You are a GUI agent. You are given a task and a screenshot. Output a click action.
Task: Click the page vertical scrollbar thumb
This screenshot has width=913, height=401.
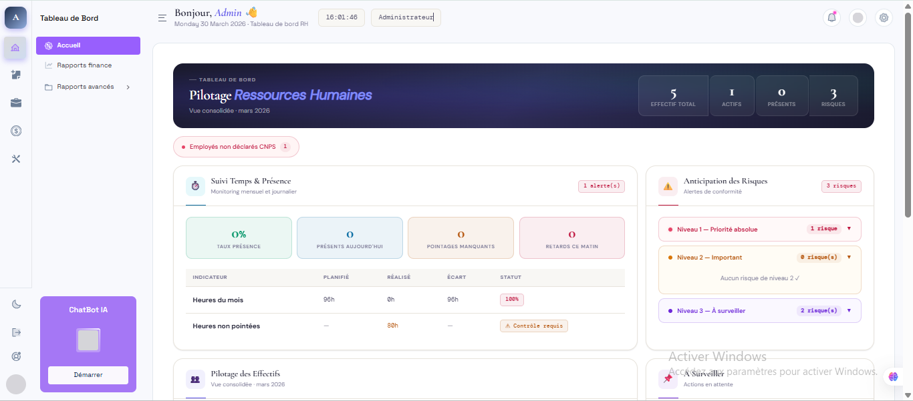908,113
